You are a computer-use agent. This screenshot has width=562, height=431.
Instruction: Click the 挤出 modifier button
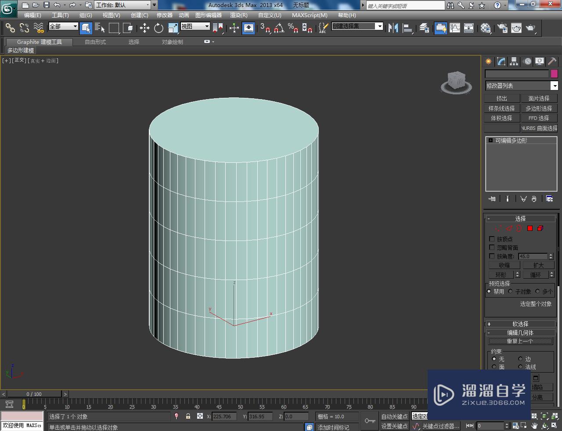click(x=502, y=98)
